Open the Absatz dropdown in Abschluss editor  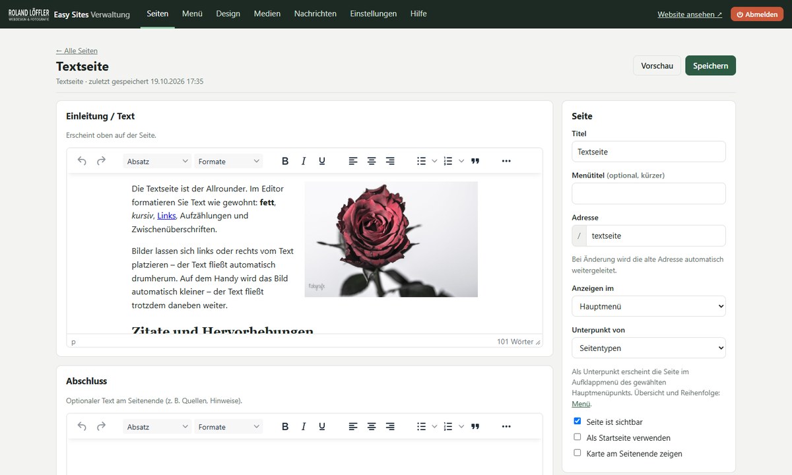pos(158,427)
